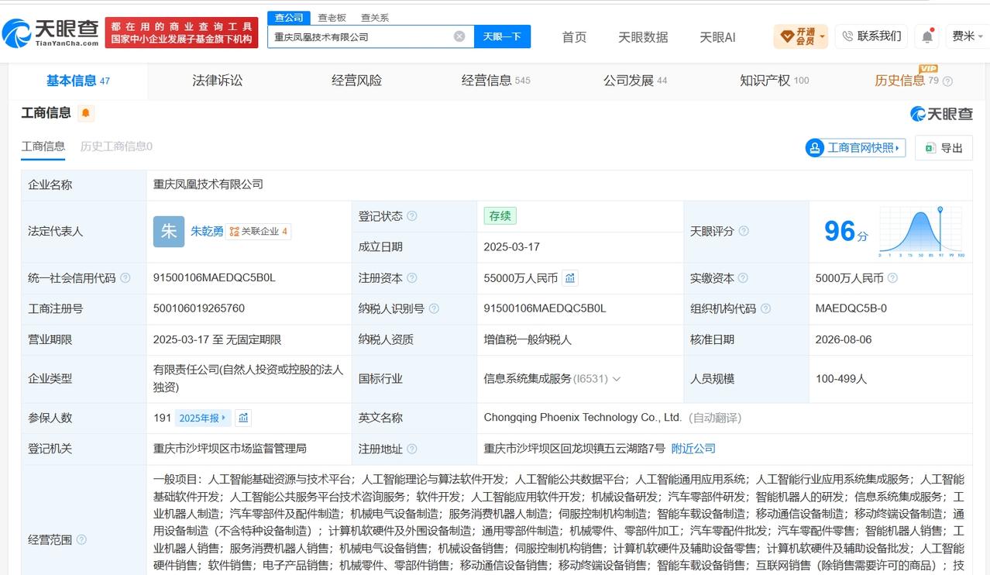990x575 pixels.
Task: Open help icon next to 实缴资本 label
Action: 742,277
